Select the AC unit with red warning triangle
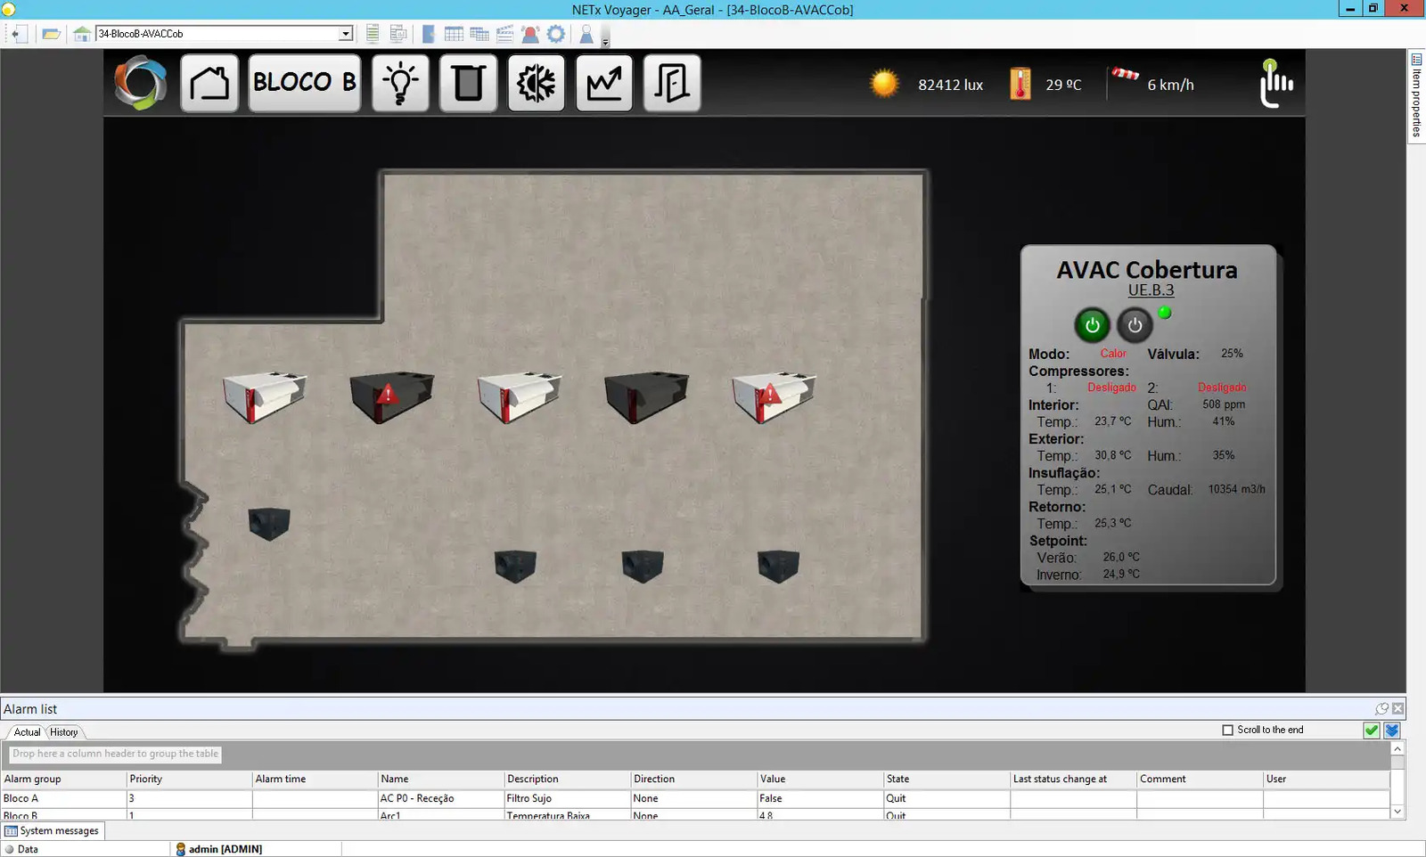This screenshot has height=857, width=1426. (x=391, y=396)
